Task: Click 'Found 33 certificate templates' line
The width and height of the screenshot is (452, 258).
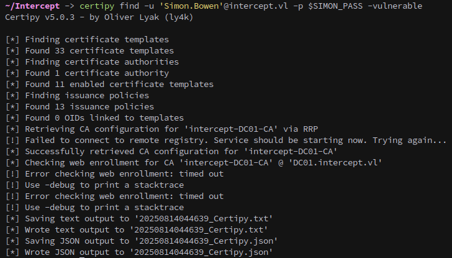Action: [x=99, y=51]
